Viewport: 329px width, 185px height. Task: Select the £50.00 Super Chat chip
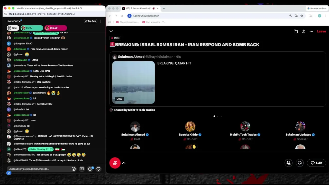(x=56, y=28)
